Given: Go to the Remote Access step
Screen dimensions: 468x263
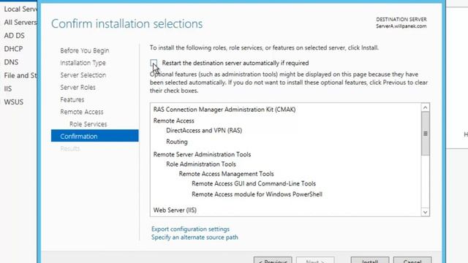Looking at the screenshot, I should (82, 112).
